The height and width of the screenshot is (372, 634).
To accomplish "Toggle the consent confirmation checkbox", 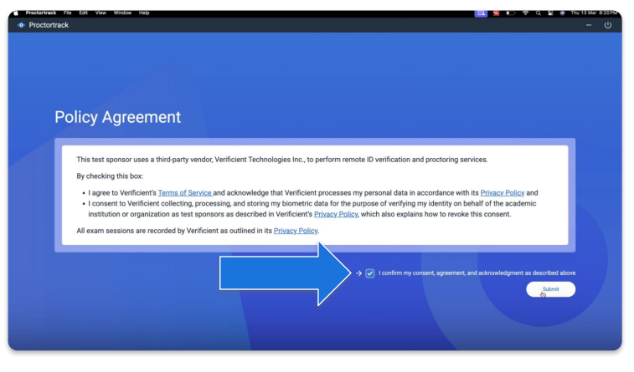I will pos(370,273).
